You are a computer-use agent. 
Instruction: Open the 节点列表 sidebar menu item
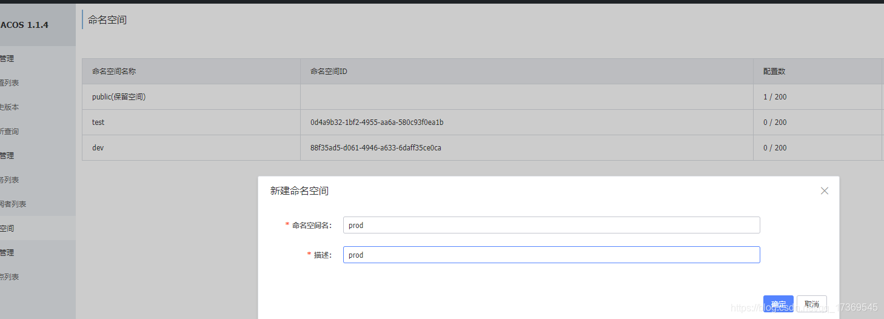pos(38,277)
